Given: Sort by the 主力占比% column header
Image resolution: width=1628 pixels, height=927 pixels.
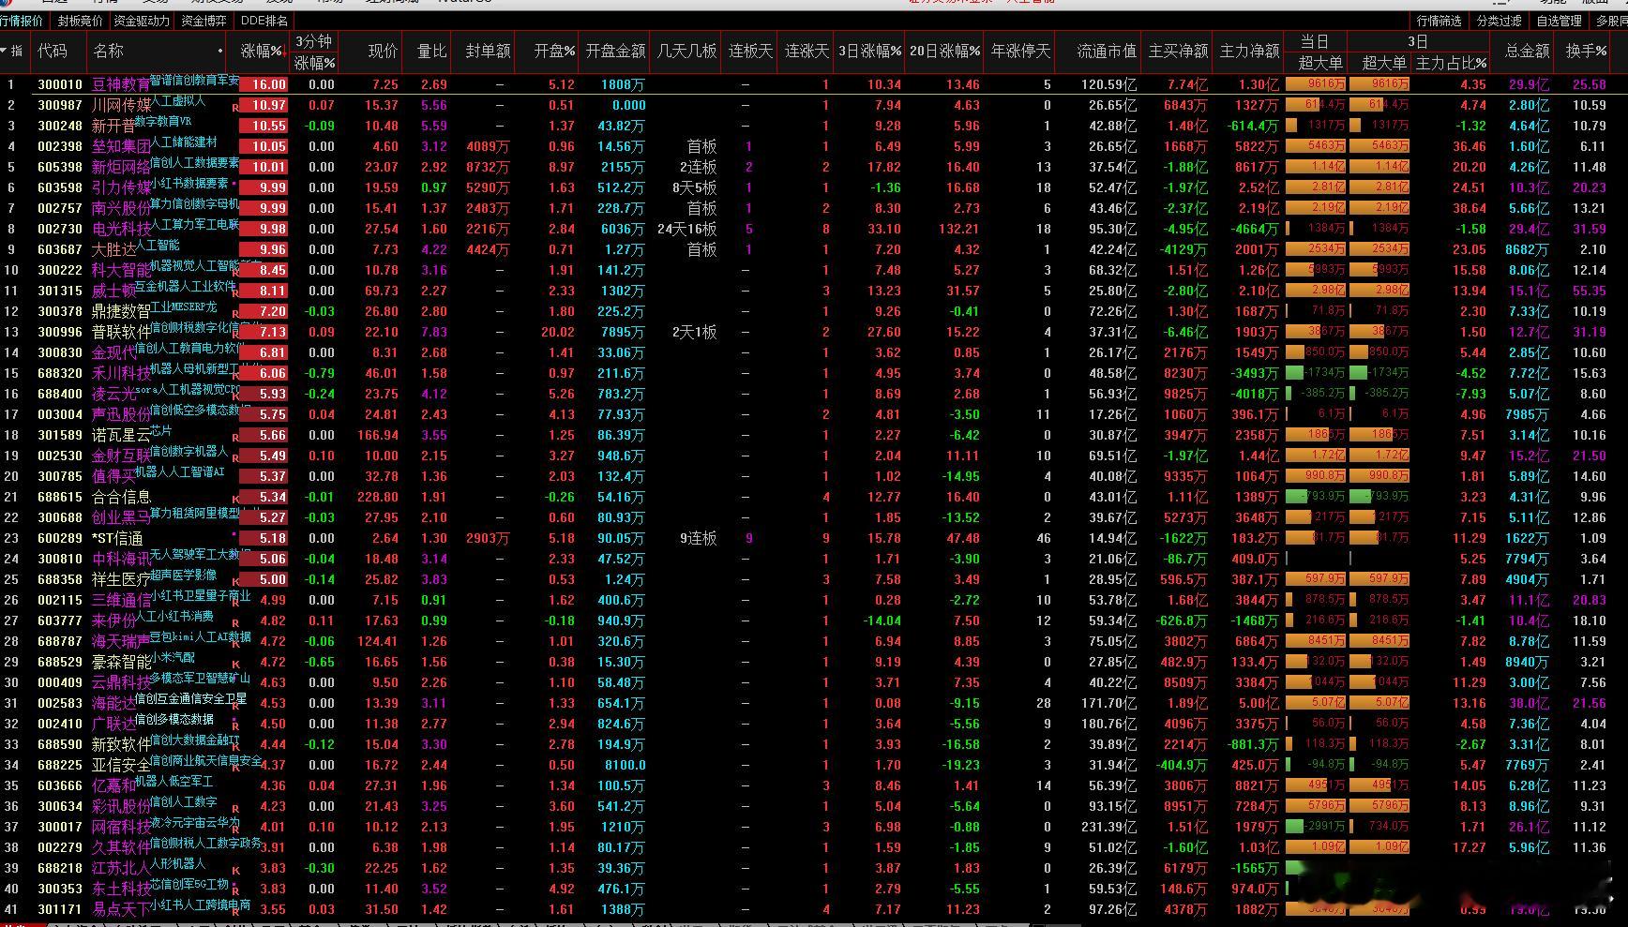Looking at the screenshot, I should tap(1451, 63).
